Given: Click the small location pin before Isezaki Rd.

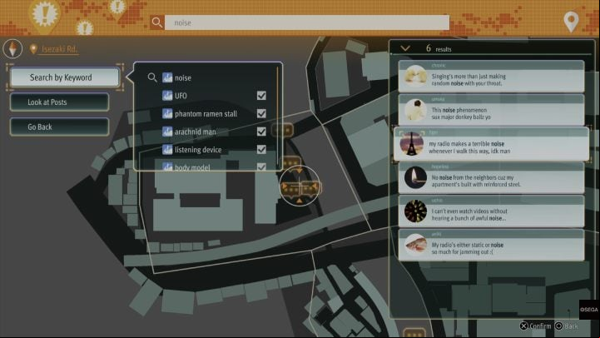Looking at the screenshot, I should tap(33, 49).
